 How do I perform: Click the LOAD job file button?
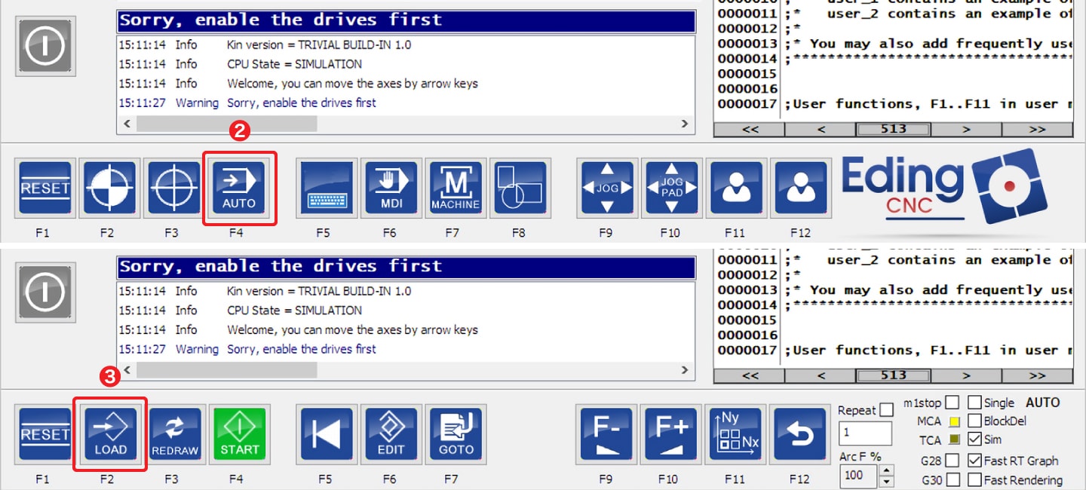coord(110,434)
